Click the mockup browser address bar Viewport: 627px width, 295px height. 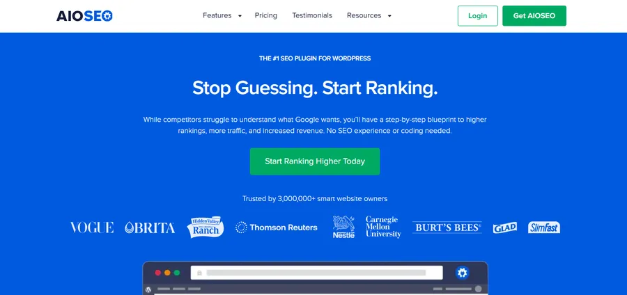(x=317, y=273)
